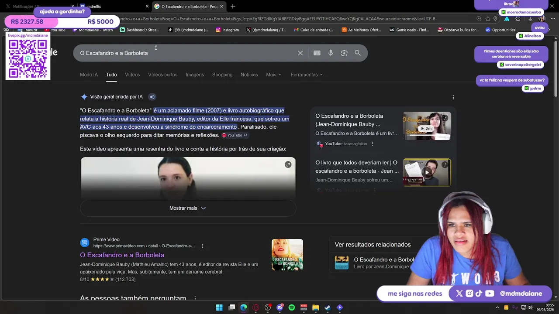
Task: Switch to Imagens results
Action: [x=195, y=75]
